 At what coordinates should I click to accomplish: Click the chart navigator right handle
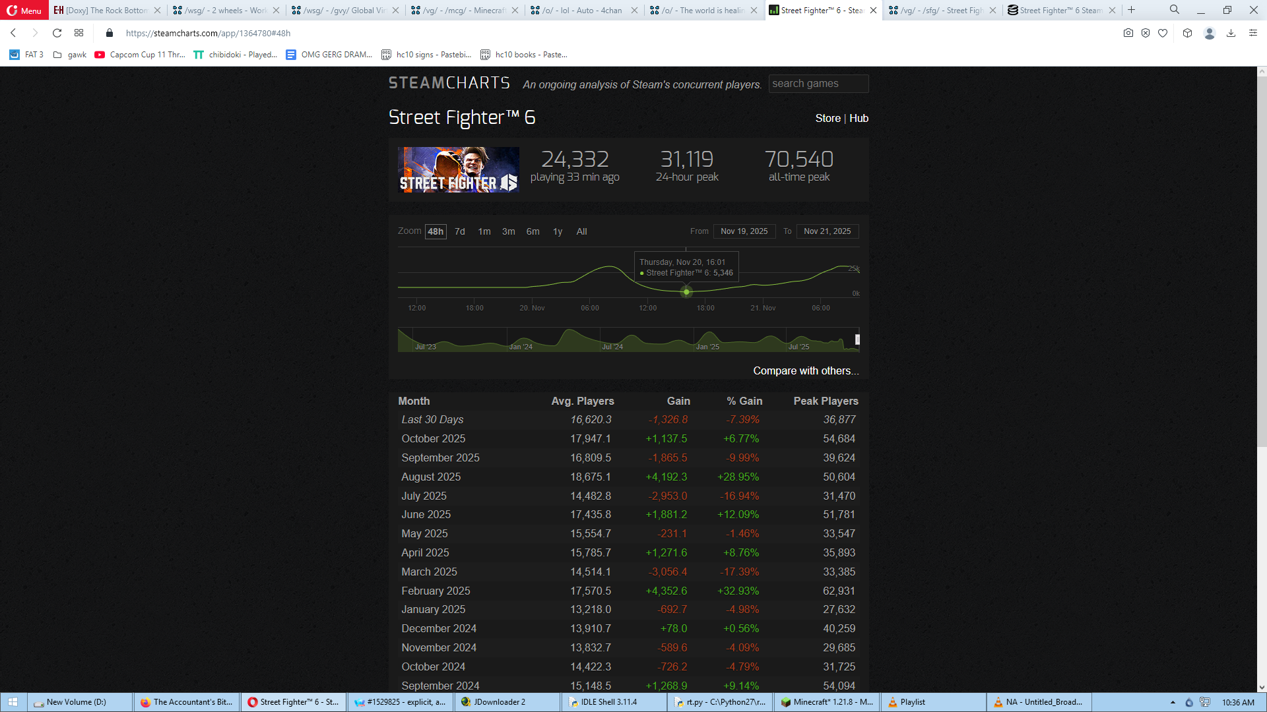(x=857, y=340)
